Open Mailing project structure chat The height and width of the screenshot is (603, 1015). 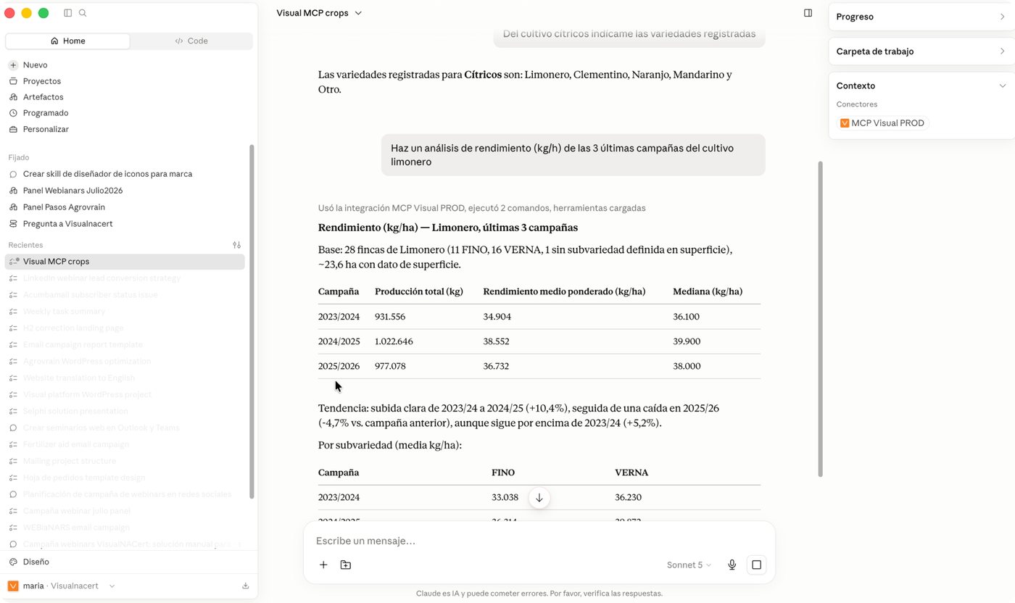click(70, 461)
